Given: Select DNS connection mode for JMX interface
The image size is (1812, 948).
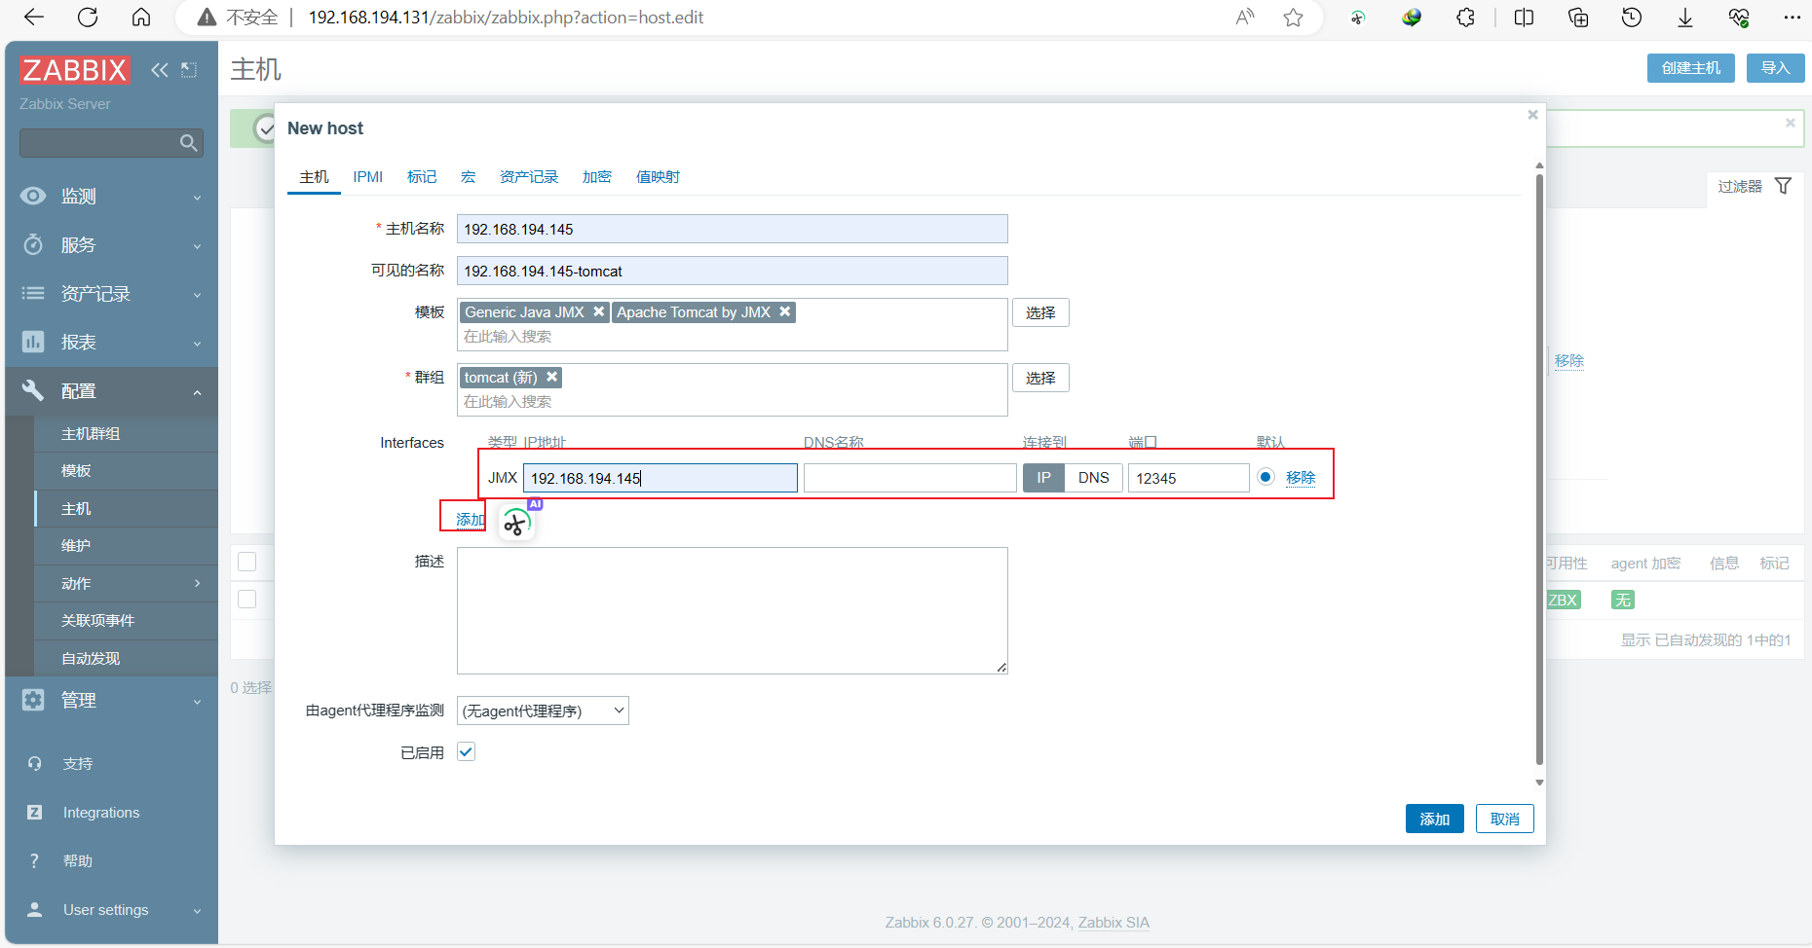Looking at the screenshot, I should point(1093,478).
